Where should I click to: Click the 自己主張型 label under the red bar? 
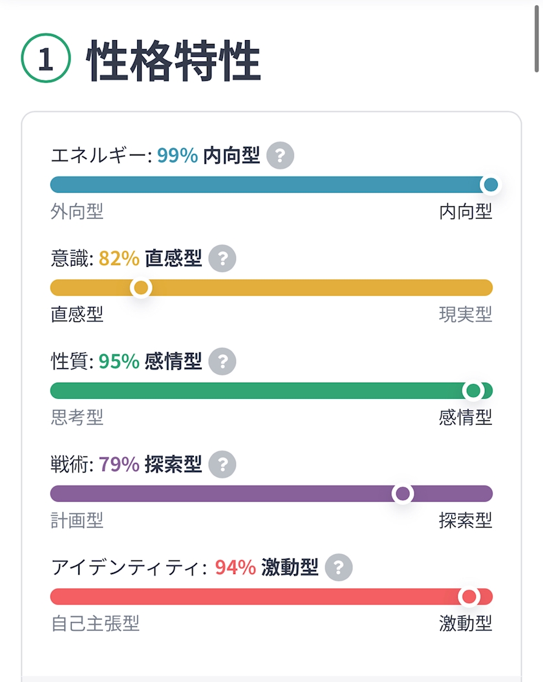point(95,623)
